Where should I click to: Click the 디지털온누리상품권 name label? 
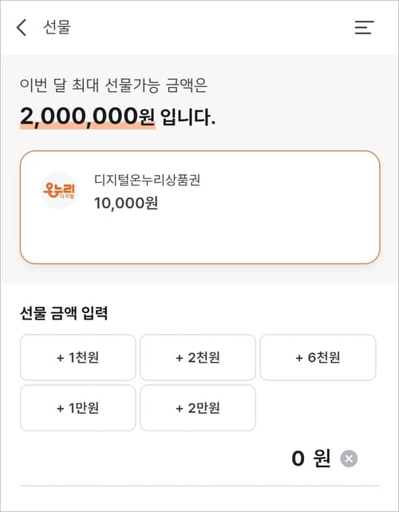[x=147, y=180]
